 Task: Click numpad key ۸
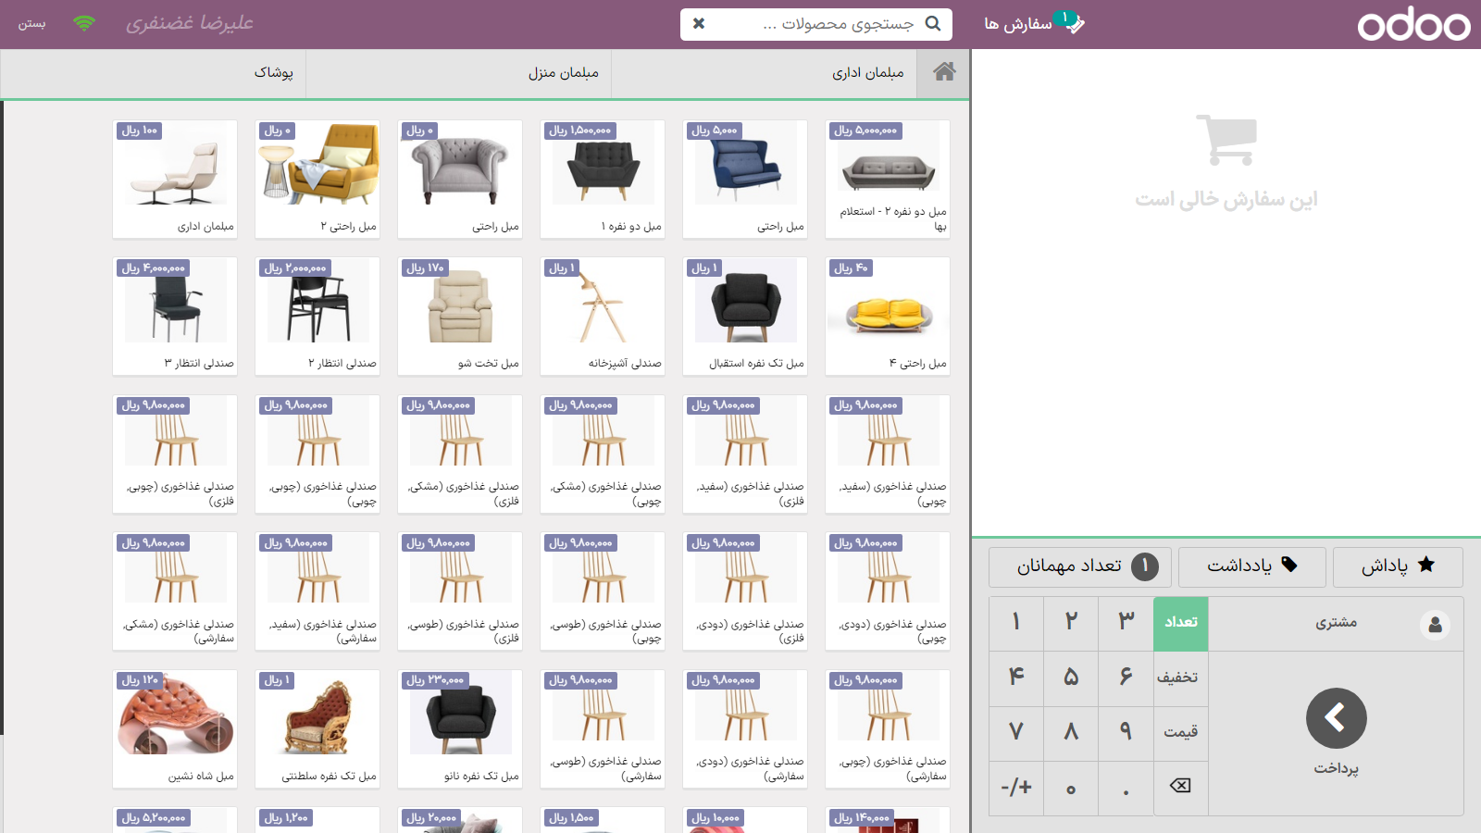point(1071,733)
